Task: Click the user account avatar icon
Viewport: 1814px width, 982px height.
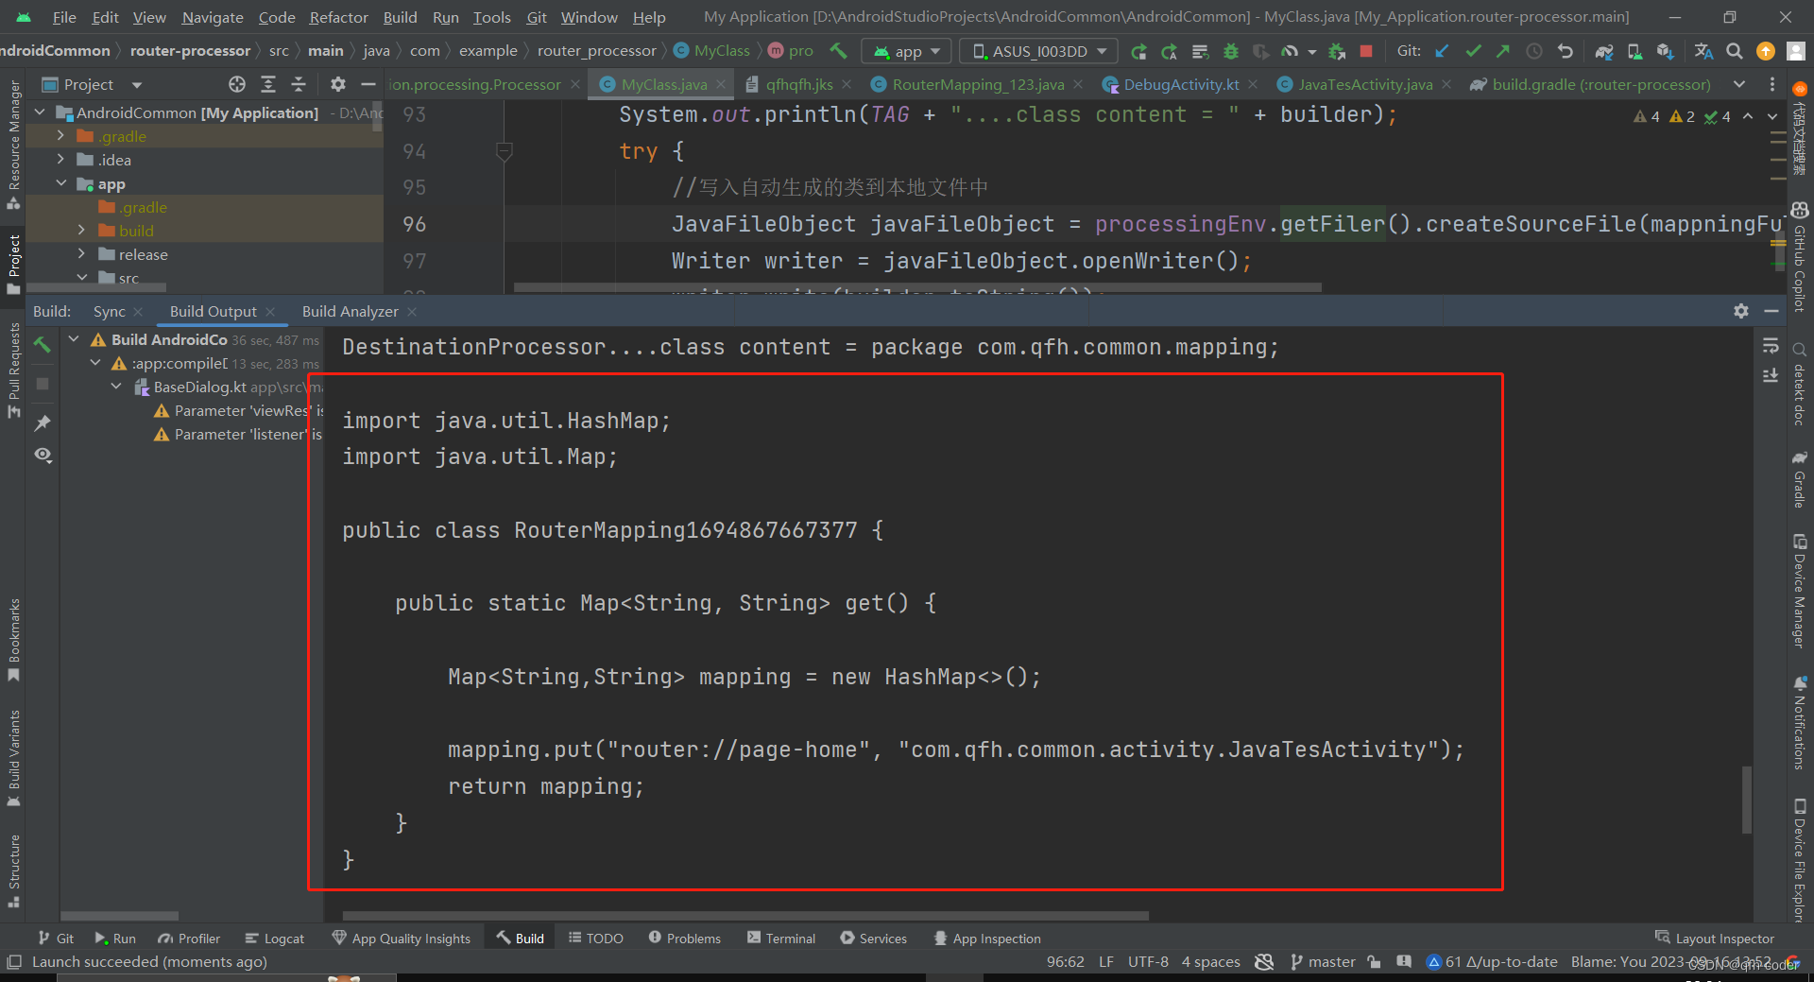Action: click(1796, 51)
